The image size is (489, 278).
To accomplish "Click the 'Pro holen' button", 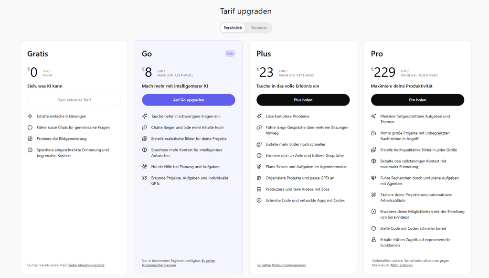I will coord(417,100).
